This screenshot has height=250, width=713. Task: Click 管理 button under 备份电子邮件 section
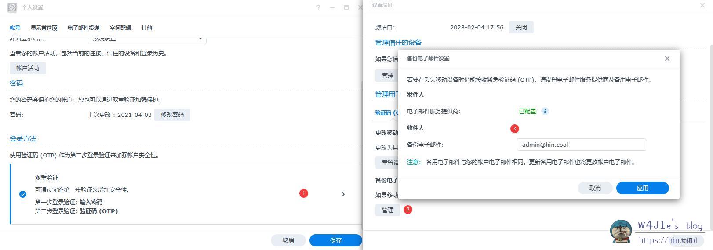coord(388,210)
